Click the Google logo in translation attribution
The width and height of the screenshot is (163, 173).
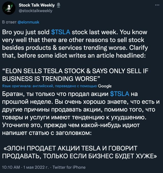tap(105, 86)
